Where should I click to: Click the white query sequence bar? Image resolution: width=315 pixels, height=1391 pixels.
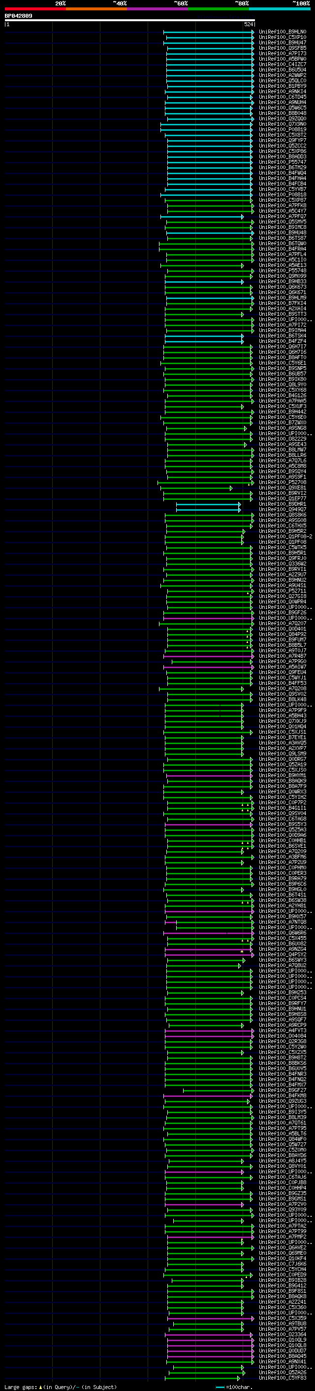pyautogui.click(x=130, y=20)
